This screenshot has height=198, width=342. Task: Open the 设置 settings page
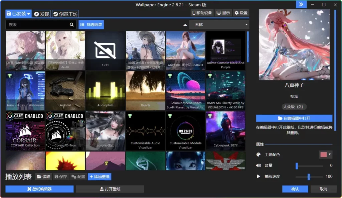click(241, 13)
